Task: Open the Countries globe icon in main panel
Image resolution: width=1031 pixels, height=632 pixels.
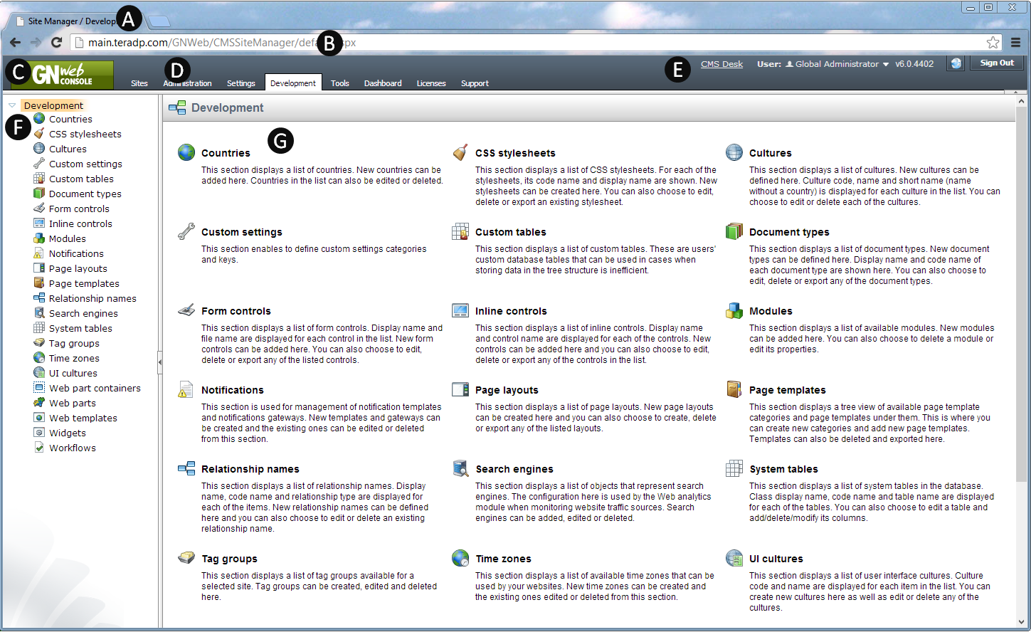Action: (x=186, y=152)
